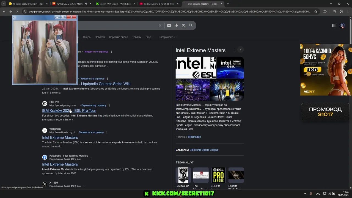This screenshot has width=352, height=198.
Task: Open the Инструменты search tools dropdown
Action: 168,37
